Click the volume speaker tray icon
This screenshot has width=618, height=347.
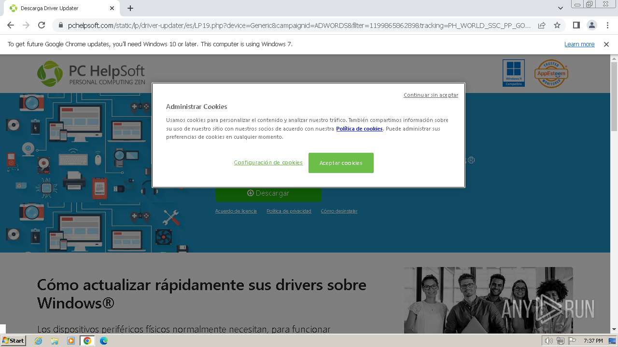click(x=548, y=341)
